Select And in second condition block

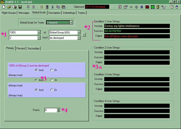coord(36,90)
